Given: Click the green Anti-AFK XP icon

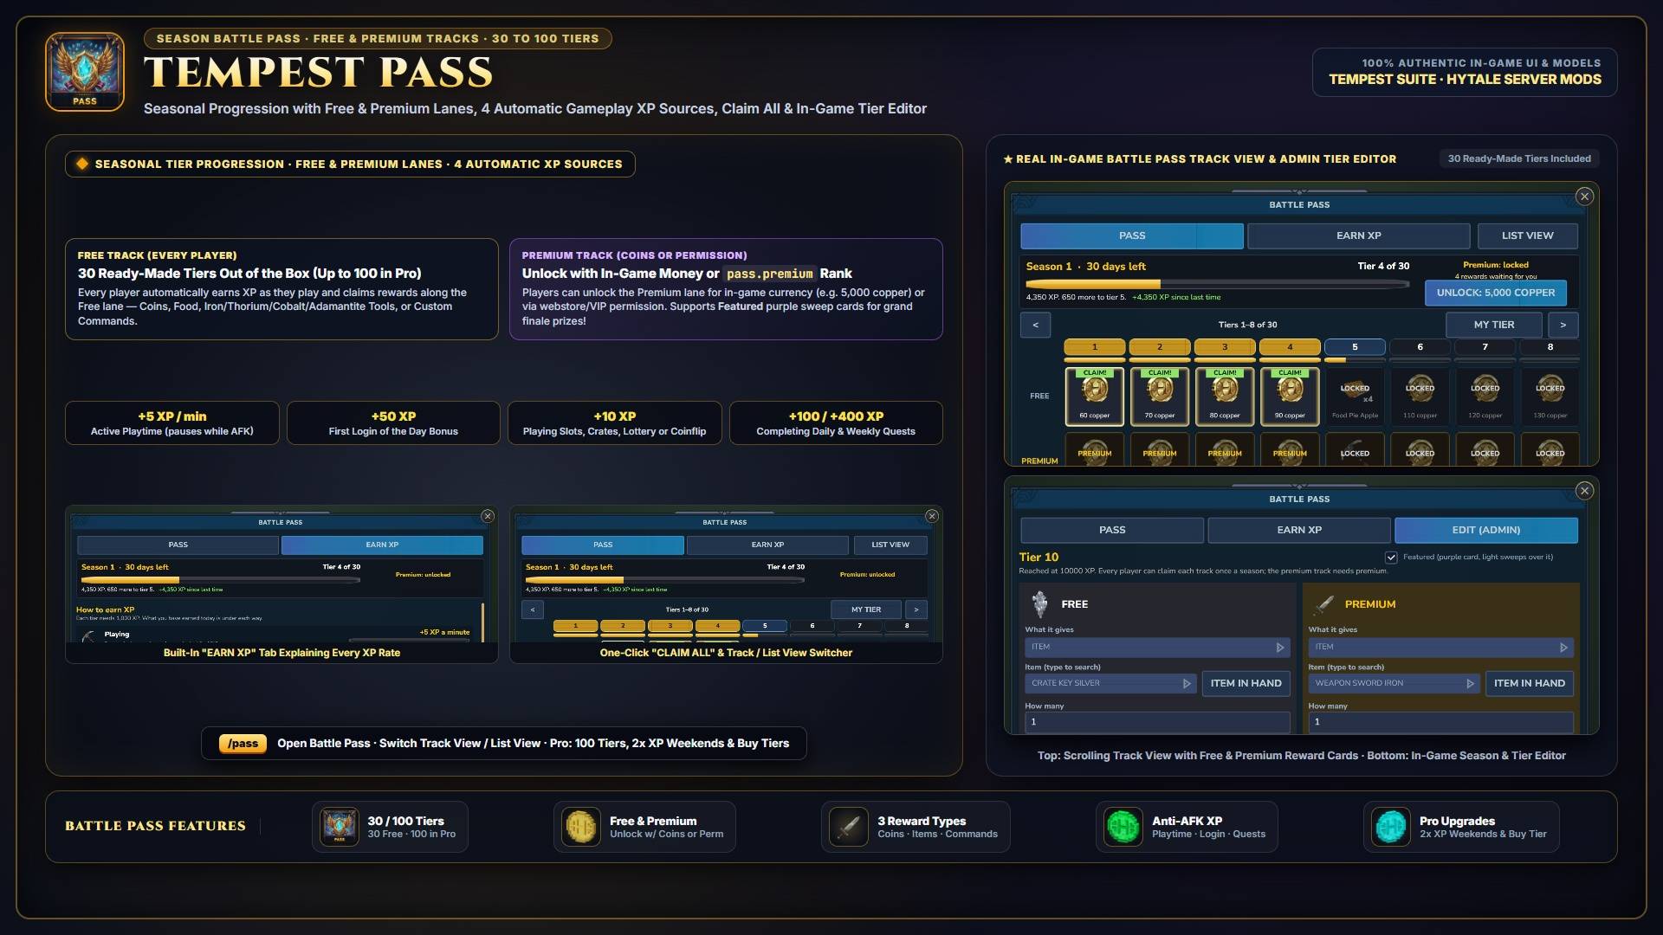Looking at the screenshot, I should 1123,827.
